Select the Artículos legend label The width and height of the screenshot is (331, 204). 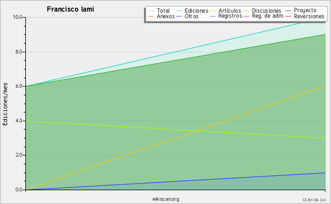(229, 10)
